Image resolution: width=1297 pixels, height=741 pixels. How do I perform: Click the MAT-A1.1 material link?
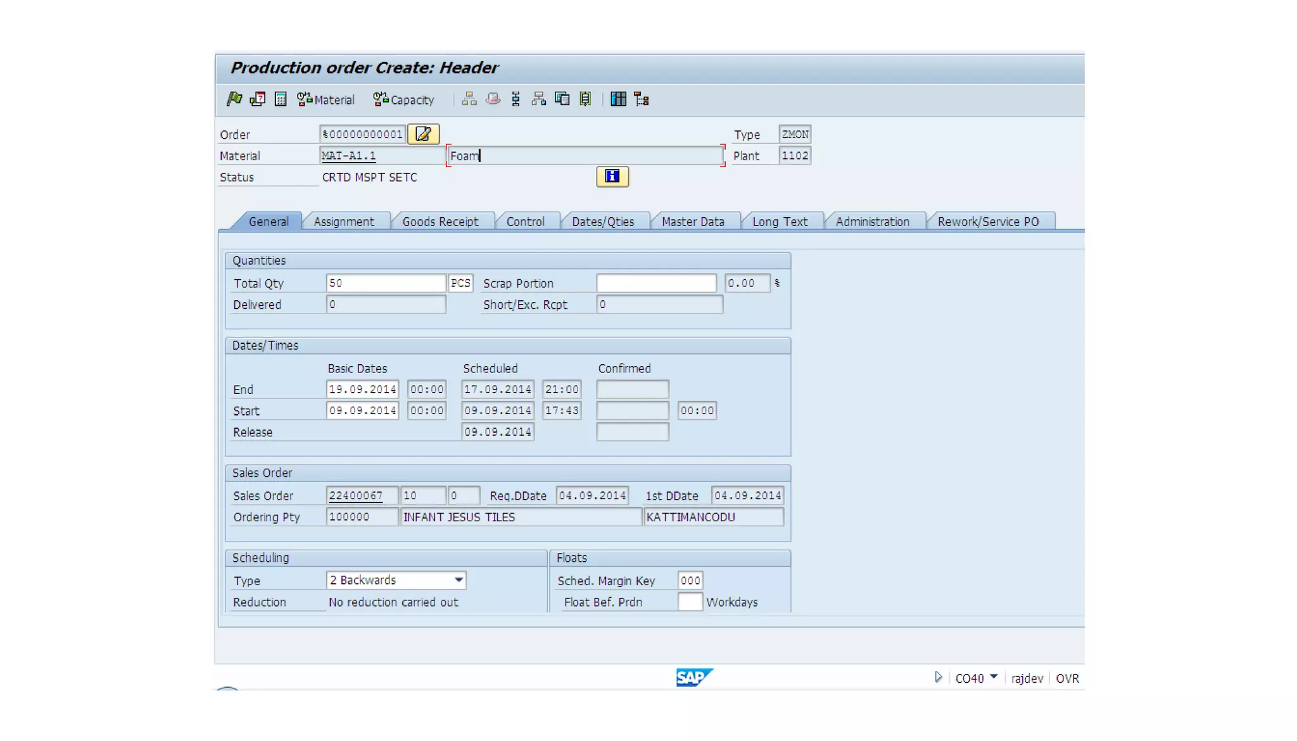click(x=348, y=156)
